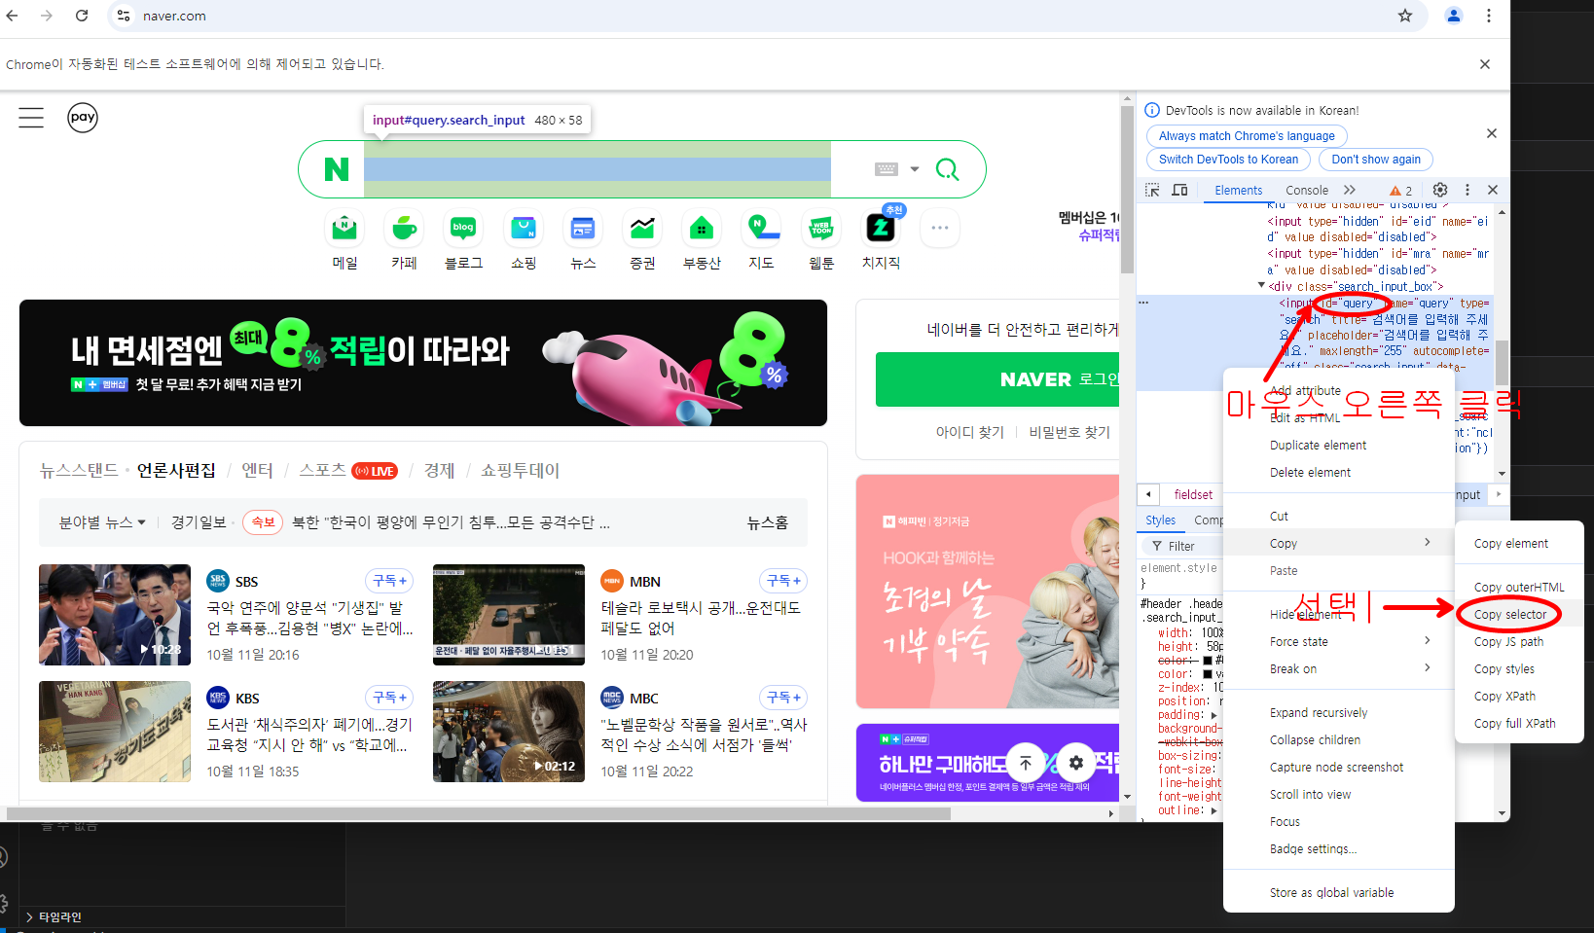Switch to the Console tab in DevTools
This screenshot has width=1594, height=933.
point(1306,191)
